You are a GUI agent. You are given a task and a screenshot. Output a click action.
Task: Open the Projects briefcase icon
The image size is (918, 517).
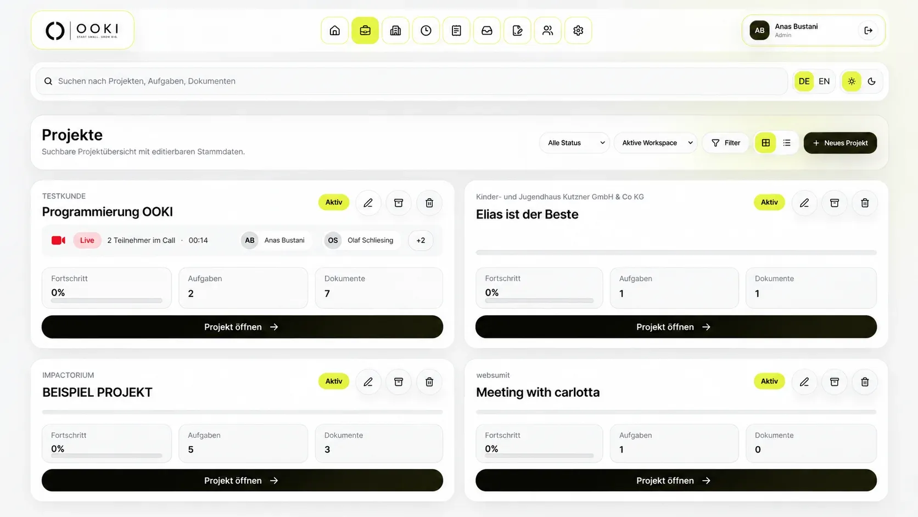pyautogui.click(x=365, y=31)
